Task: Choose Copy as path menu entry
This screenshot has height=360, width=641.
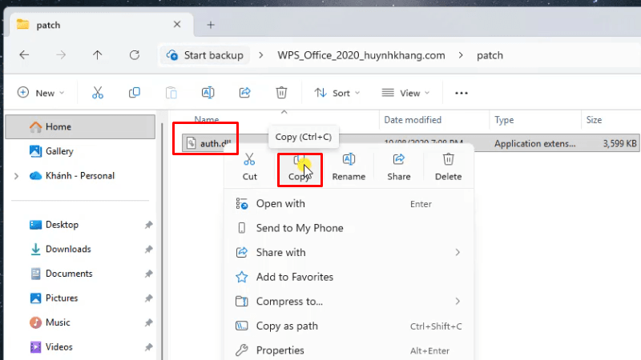Action: click(x=287, y=326)
